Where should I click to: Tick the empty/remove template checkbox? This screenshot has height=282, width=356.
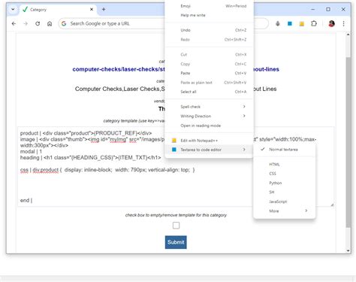click(x=176, y=226)
